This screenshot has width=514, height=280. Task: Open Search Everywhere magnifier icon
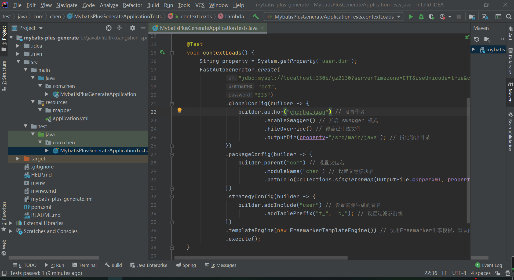pos(509,17)
